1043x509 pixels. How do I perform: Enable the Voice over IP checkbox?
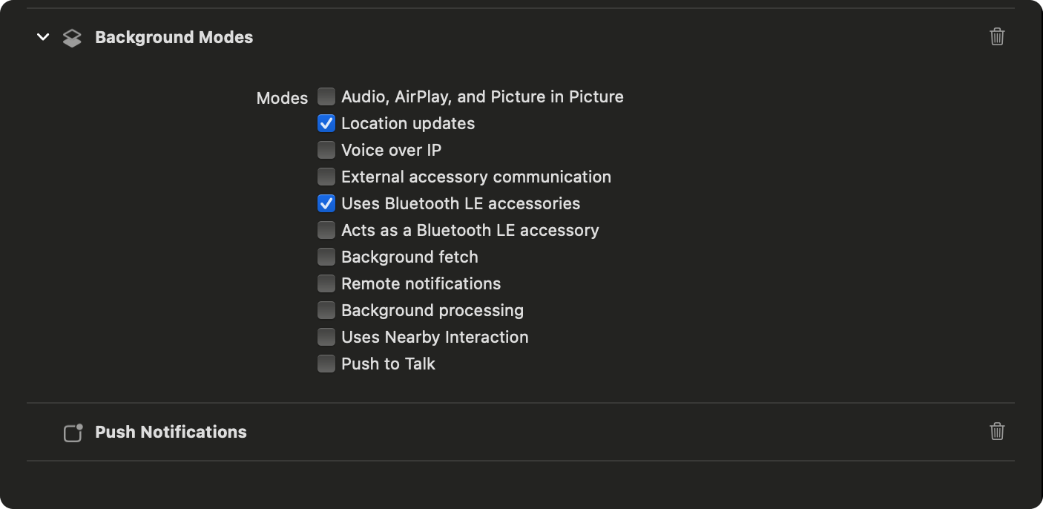click(x=326, y=150)
